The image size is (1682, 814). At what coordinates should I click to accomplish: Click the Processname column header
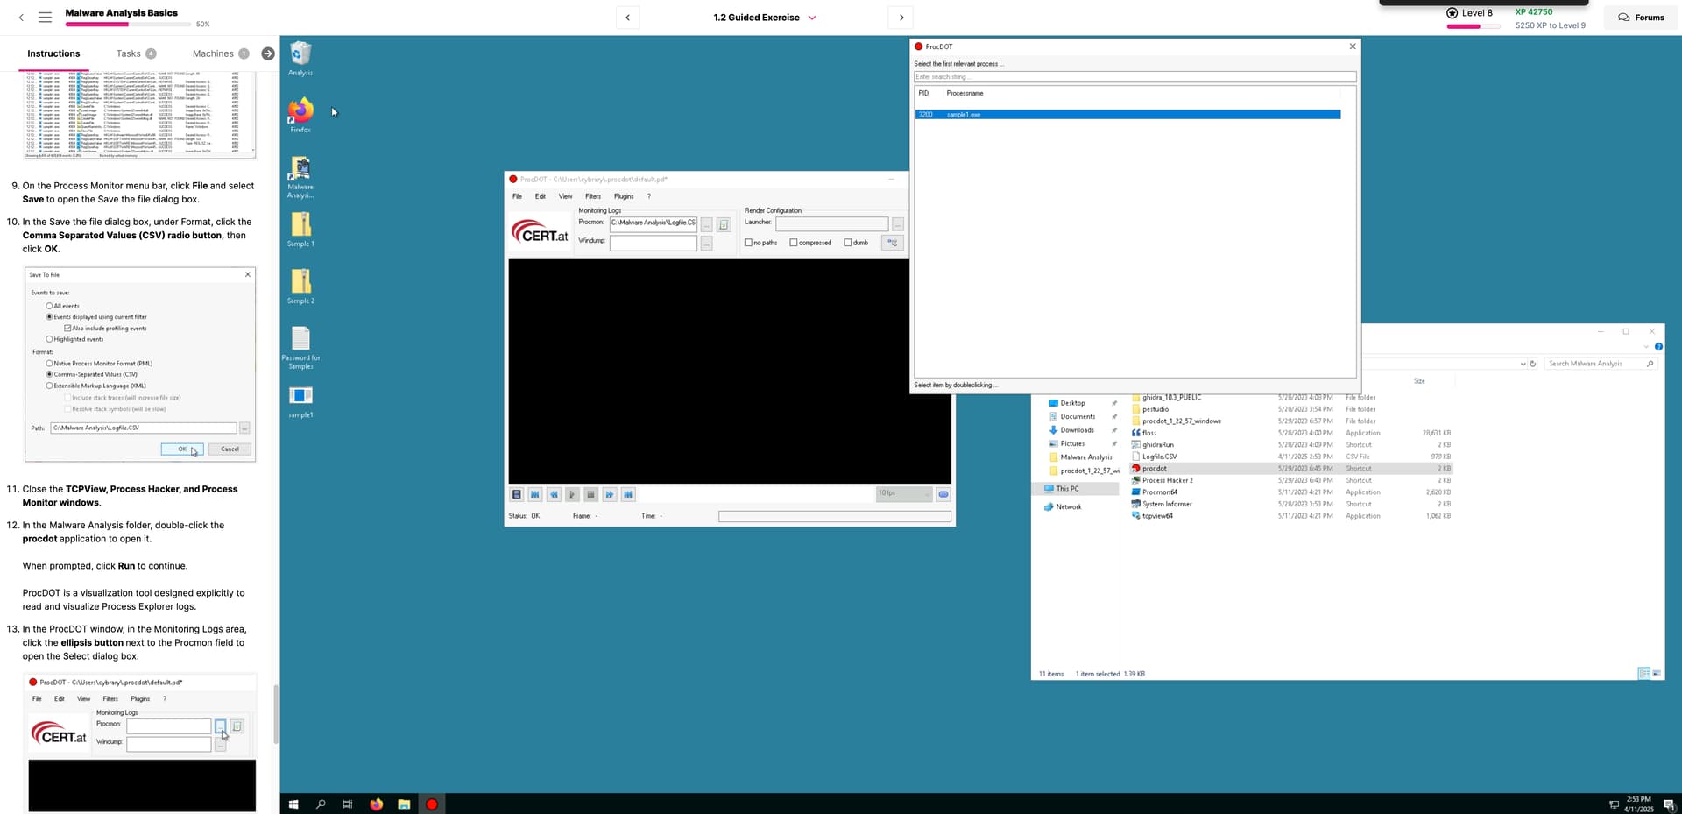[x=965, y=93]
